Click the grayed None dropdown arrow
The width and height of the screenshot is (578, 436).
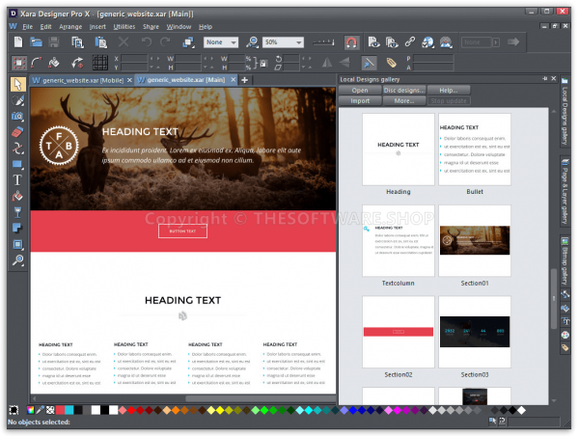pos(496,42)
